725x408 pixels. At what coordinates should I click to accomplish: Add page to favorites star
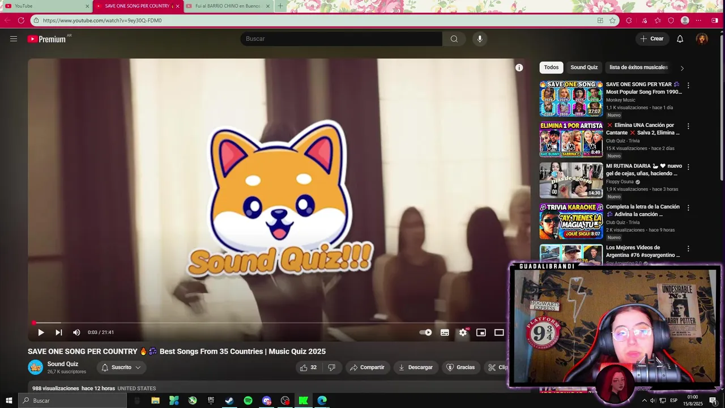tap(612, 20)
